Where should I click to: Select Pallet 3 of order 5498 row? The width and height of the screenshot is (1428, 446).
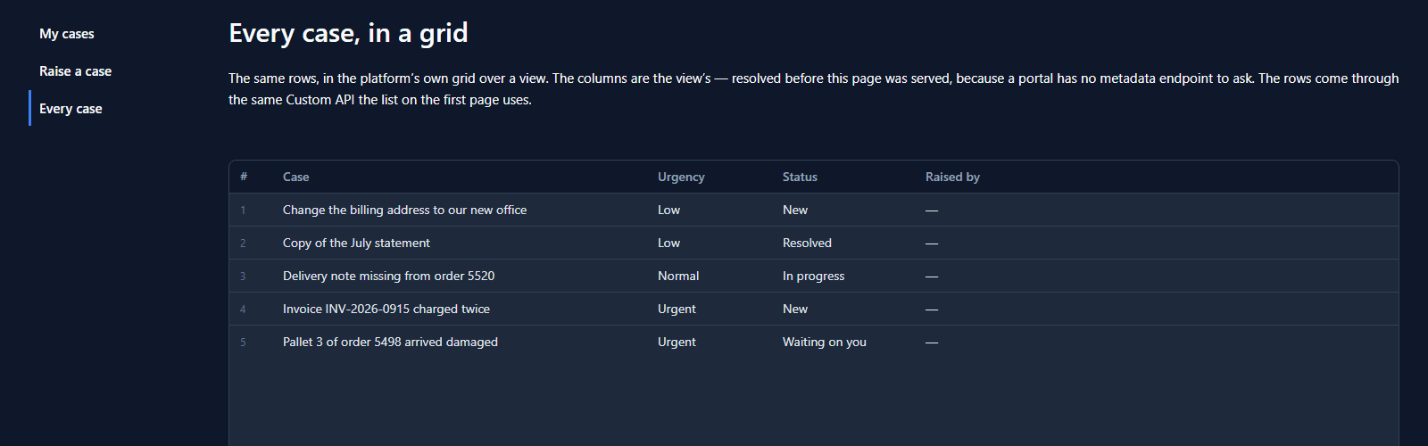coord(813,342)
